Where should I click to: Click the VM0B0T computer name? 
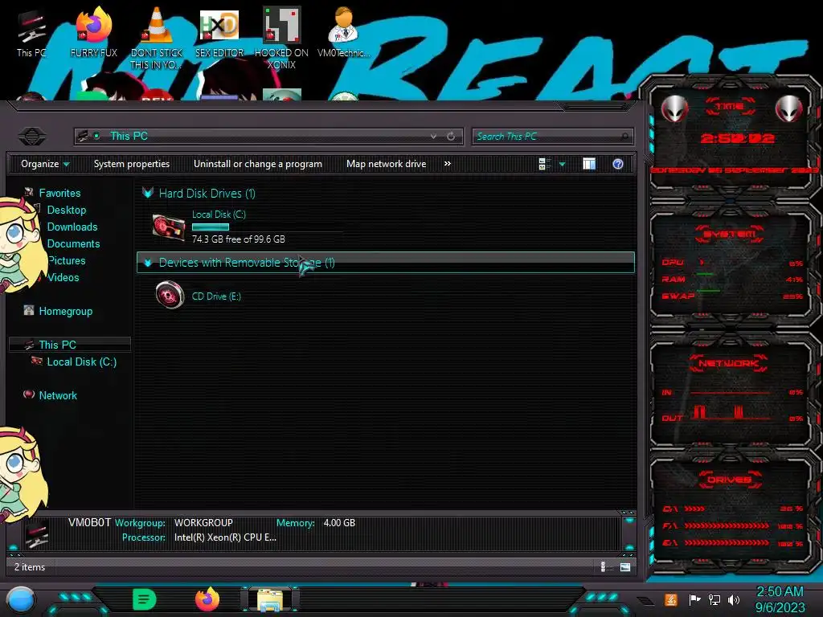click(x=89, y=522)
